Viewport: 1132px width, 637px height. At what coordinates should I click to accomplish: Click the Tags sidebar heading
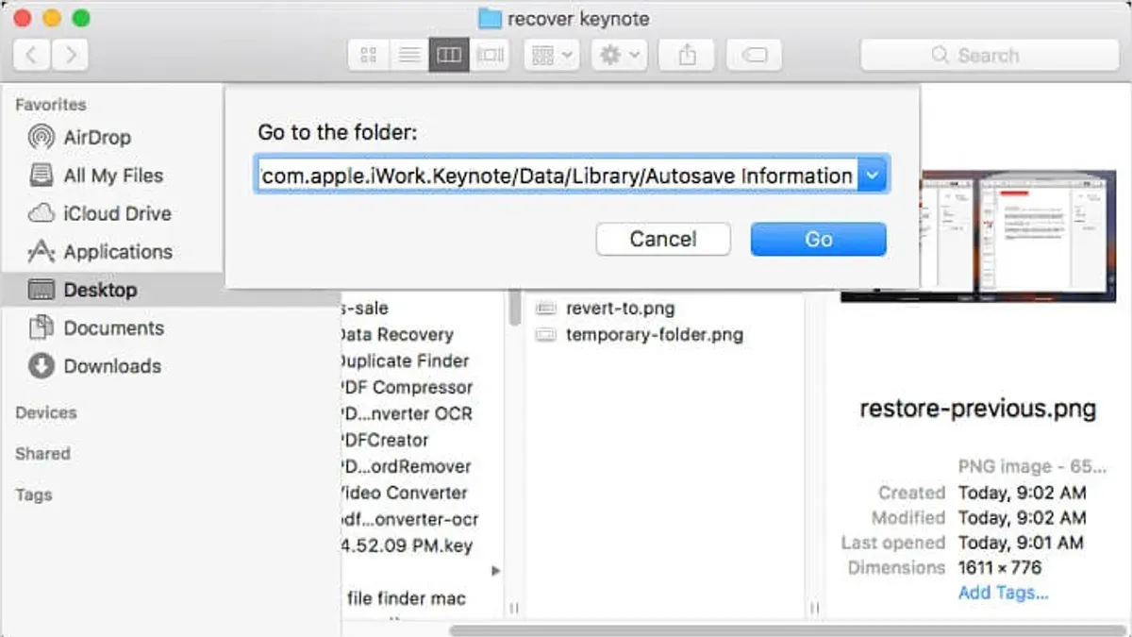click(34, 495)
